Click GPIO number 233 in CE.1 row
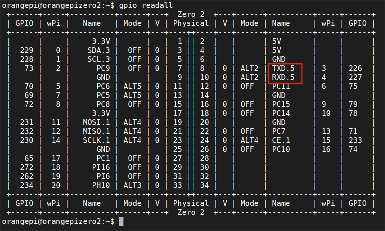Image resolution: width=385 pixels, height=231 pixels. click(355, 140)
